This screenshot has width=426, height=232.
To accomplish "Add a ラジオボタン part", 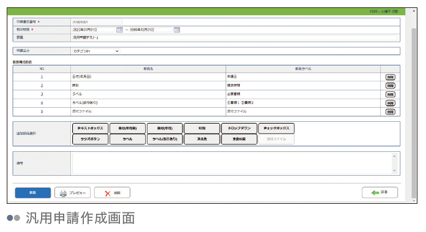I will click(x=90, y=139).
